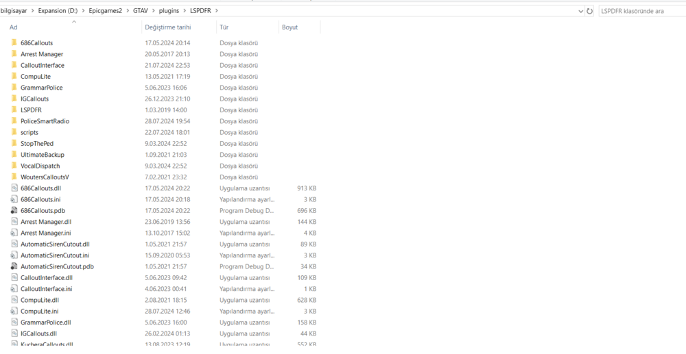Click the 686Callouts.ini file icon

pos(14,199)
